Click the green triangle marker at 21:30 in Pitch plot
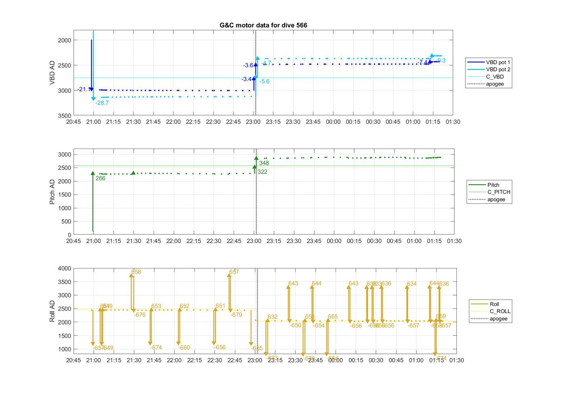566x398 pixels. tap(133, 173)
